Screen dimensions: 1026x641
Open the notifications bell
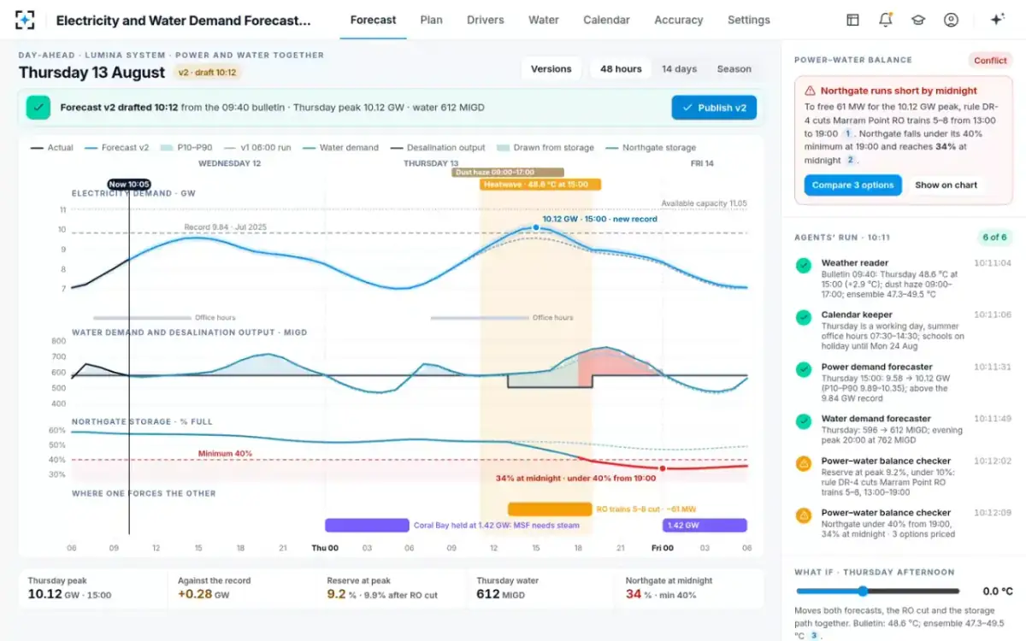(x=886, y=20)
